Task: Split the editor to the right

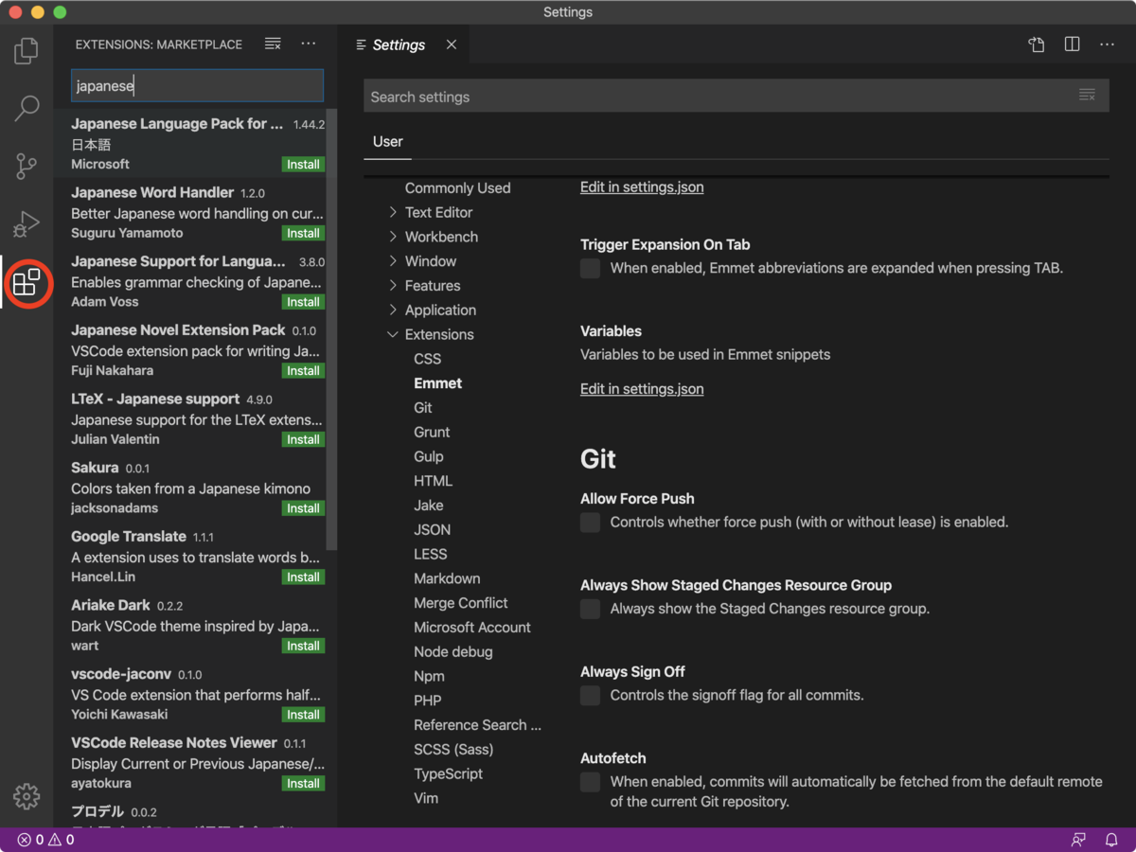Action: click(x=1072, y=44)
